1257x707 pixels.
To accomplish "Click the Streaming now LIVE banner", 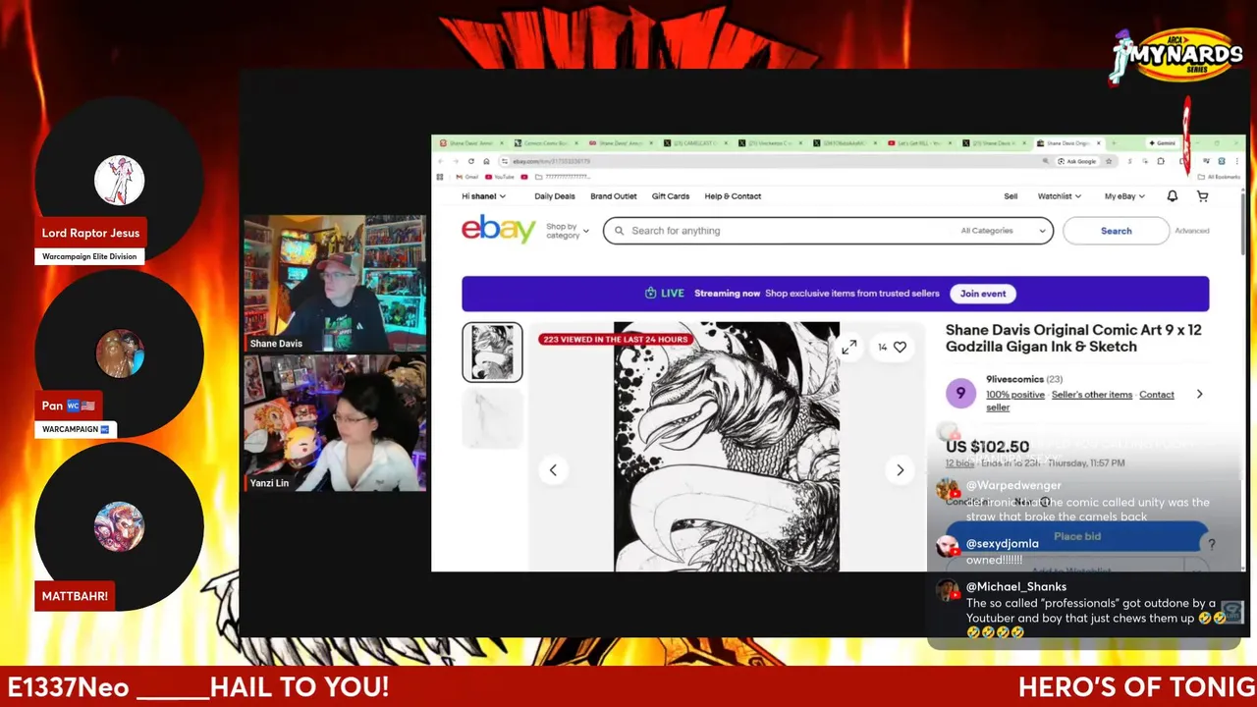I will coord(835,294).
